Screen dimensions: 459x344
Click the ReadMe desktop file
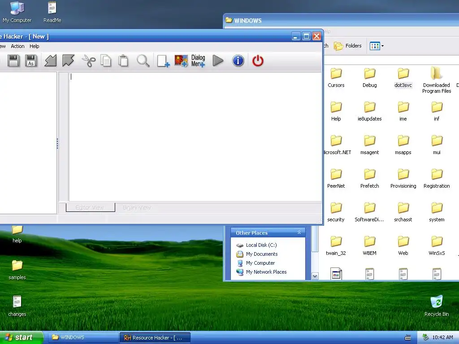pos(52,12)
